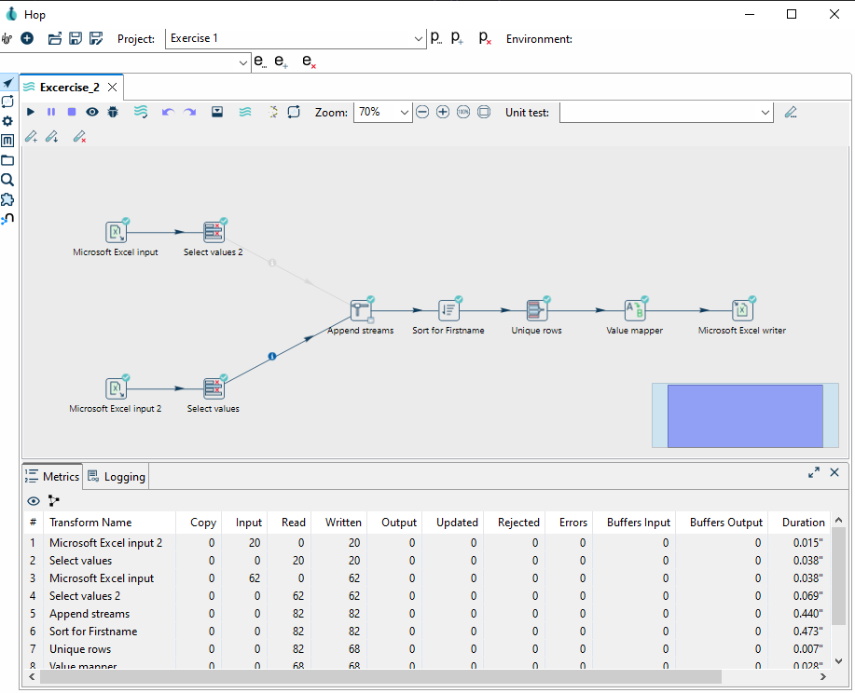
Task: Toggle the preview eye icon in toolbar
Action: point(92,112)
